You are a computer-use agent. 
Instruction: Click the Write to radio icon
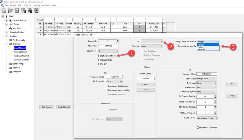(x=30, y=11)
